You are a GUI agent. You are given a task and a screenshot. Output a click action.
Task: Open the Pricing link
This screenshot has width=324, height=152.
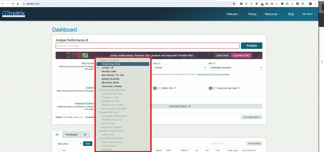252,14
